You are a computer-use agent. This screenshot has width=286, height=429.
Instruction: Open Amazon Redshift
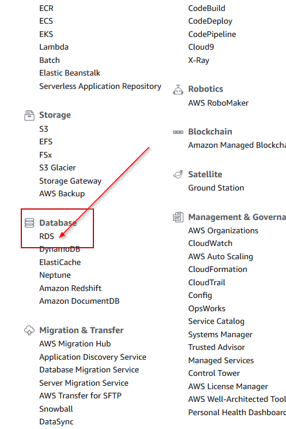[70, 288]
